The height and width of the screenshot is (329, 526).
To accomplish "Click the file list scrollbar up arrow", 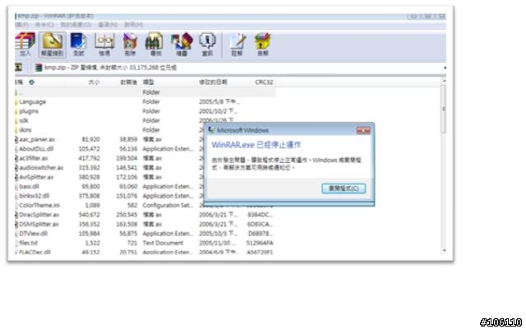I will (444, 81).
